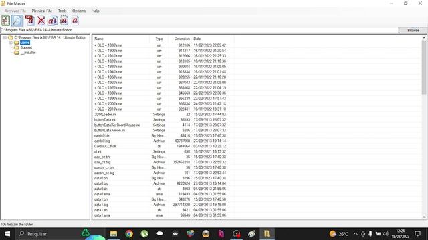Select the CardsDLL.rf.dll file

pyautogui.click(x=105, y=146)
